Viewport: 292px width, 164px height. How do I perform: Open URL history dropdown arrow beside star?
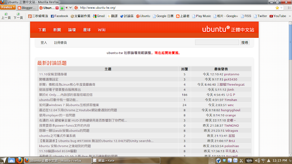point(282,8)
